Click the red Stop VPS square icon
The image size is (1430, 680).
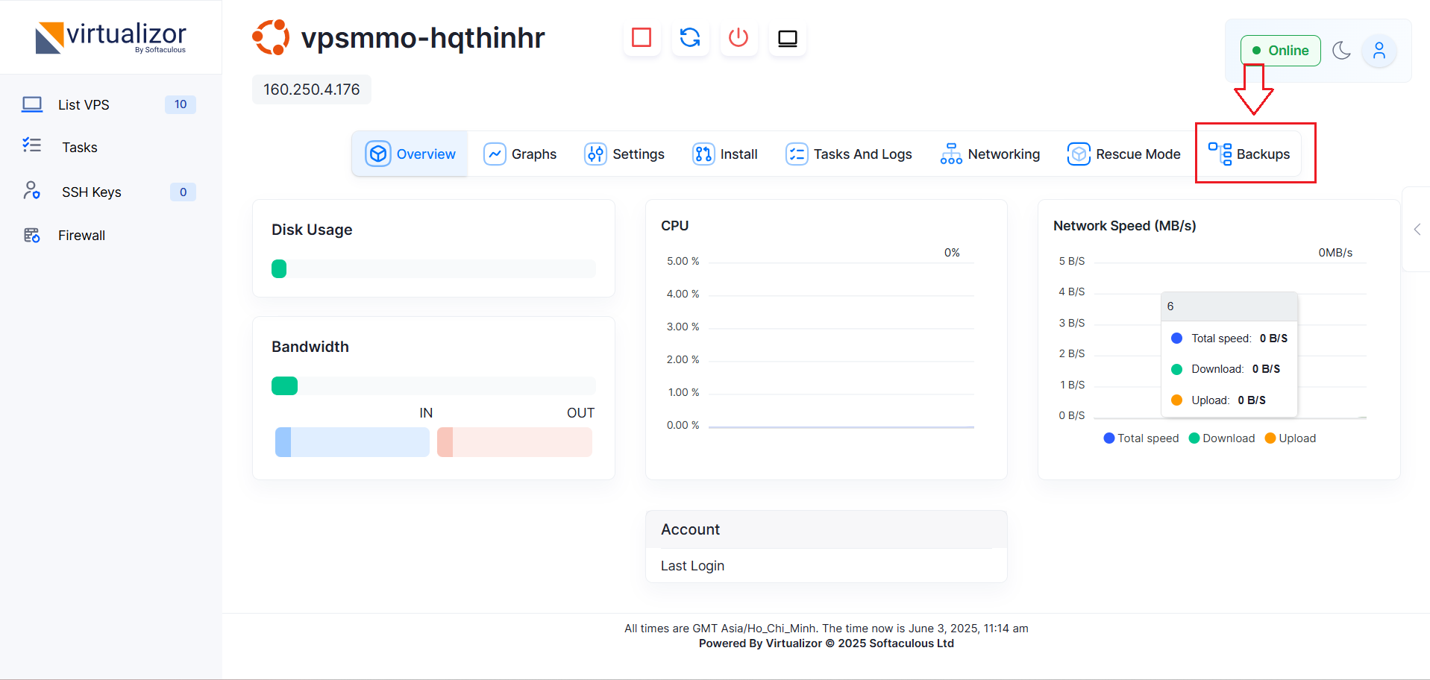click(642, 37)
